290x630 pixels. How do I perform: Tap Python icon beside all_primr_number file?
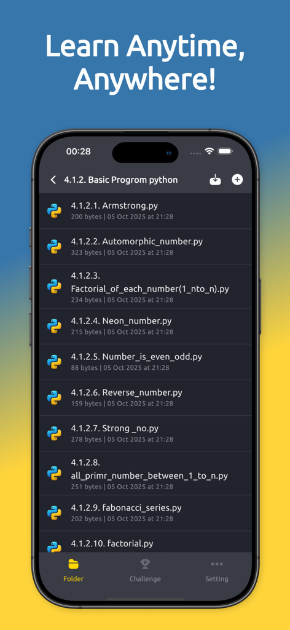pyautogui.click(x=54, y=473)
